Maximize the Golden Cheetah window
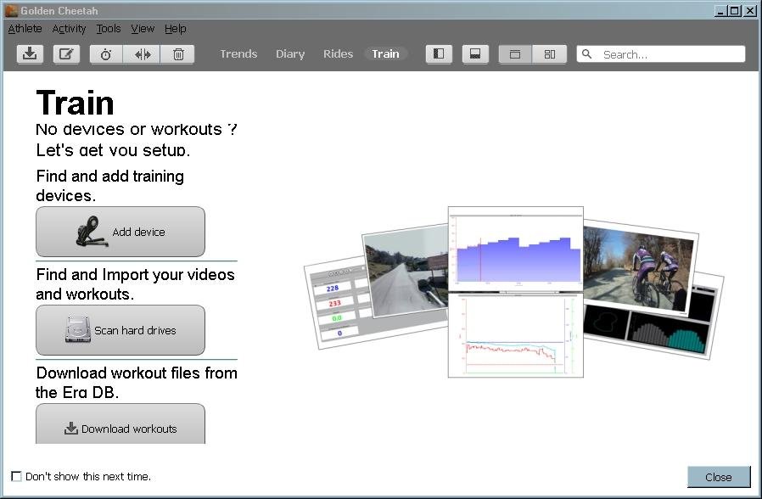The image size is (762, 499). coord(736,11)
